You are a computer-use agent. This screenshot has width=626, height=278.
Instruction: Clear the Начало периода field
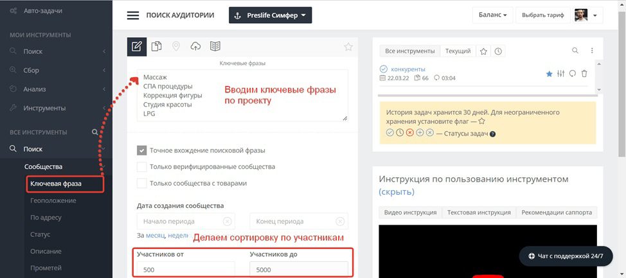tap(227, 222)
